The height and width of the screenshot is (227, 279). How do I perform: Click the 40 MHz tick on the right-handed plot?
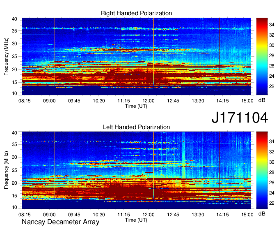[x=14, y=19]
